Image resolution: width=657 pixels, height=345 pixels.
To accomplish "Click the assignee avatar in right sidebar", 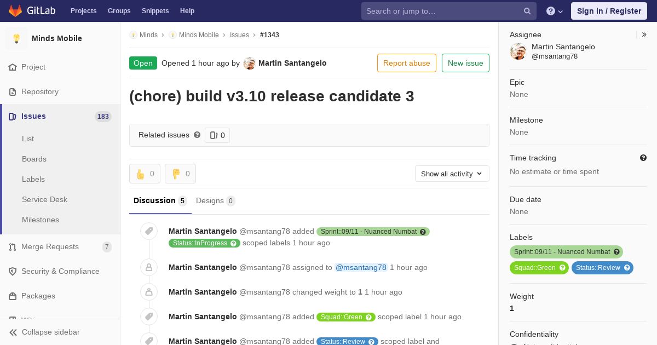I will 518,51.
